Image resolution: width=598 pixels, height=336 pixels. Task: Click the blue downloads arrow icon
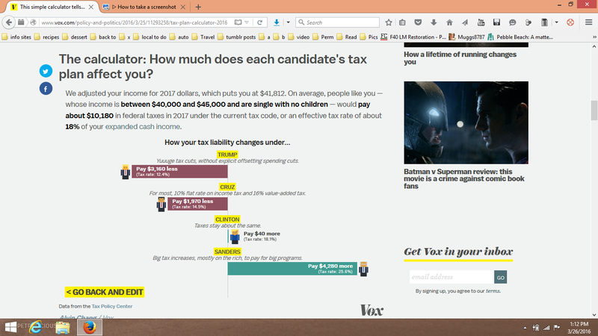tap(277, 22)
